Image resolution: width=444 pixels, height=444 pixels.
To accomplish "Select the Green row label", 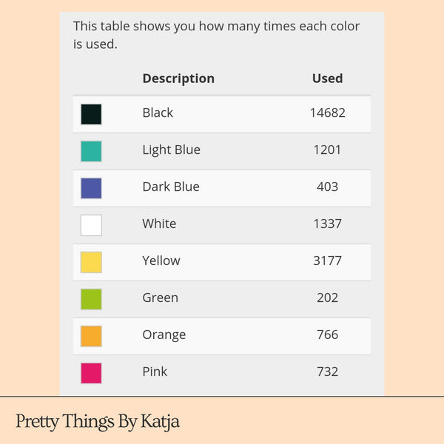I will click(160, 298).
